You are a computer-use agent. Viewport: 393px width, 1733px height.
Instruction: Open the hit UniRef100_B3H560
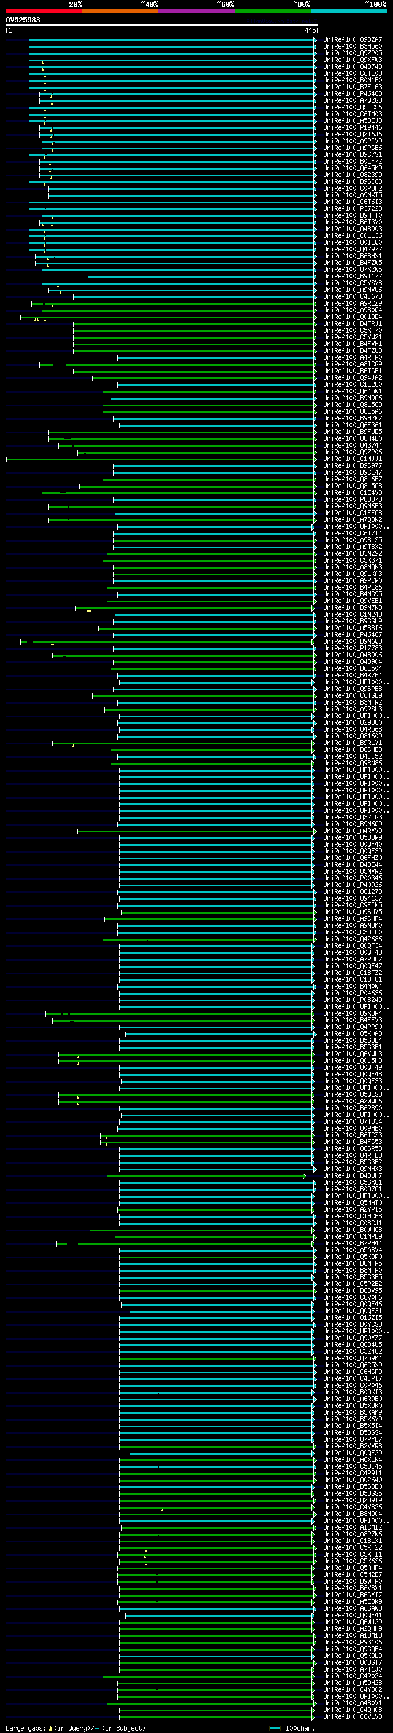click(352, 47)
